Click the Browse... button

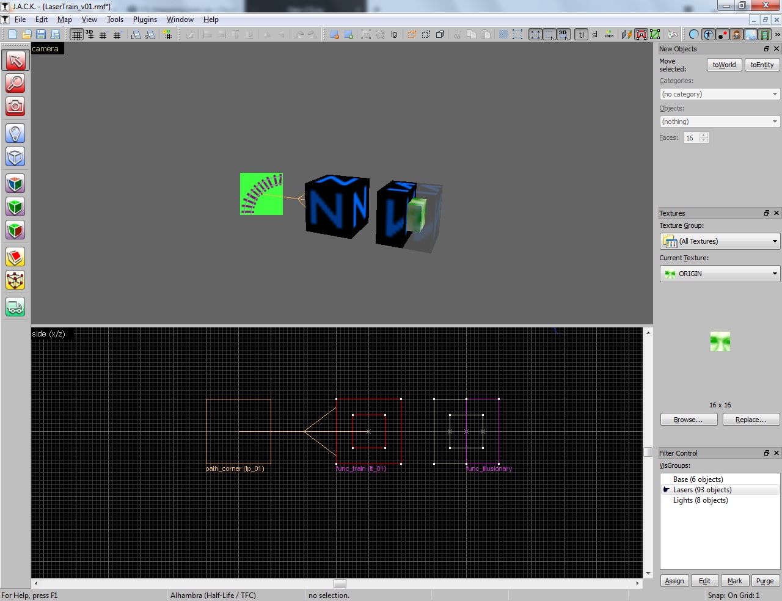689,420
